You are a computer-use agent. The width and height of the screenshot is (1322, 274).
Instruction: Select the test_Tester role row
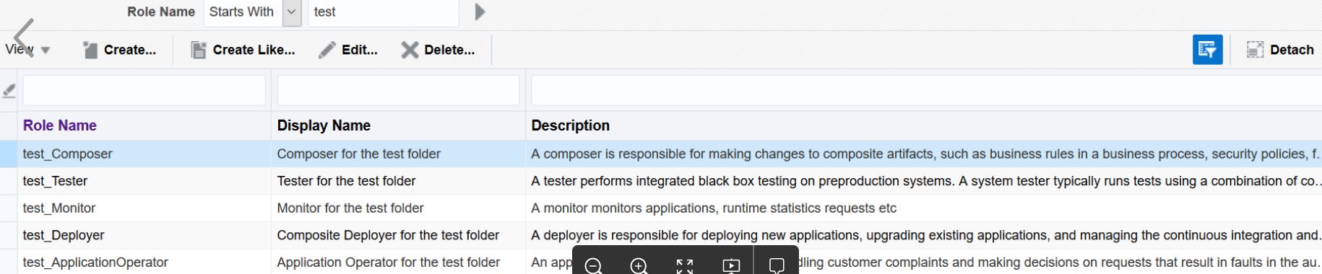(661, 181)
